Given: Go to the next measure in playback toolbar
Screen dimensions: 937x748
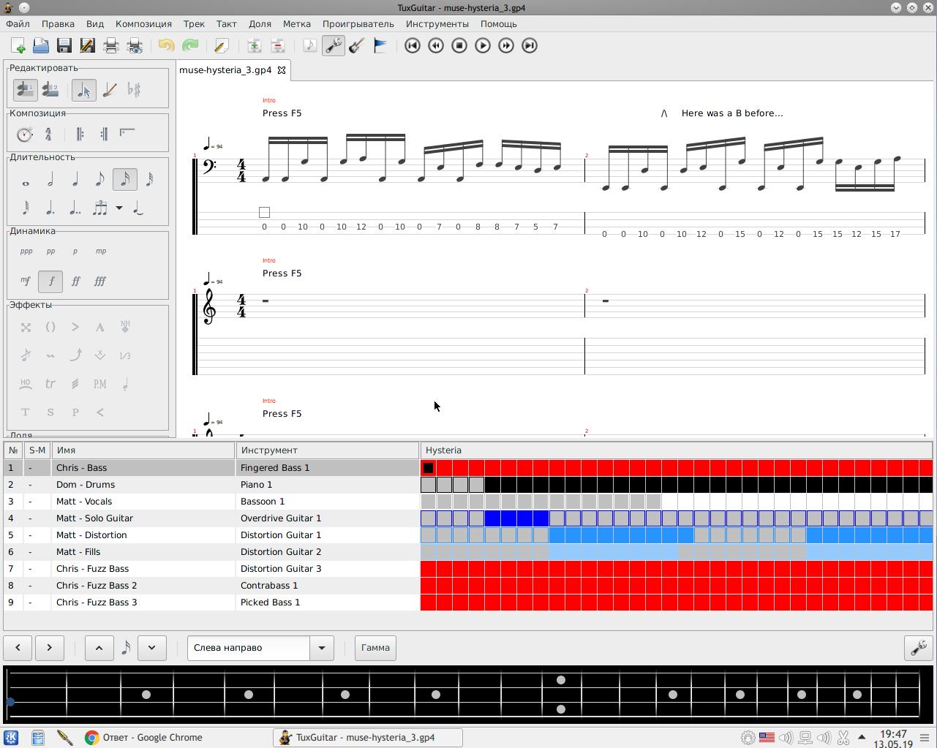Looking at the screenshot, I should point(506,45).
